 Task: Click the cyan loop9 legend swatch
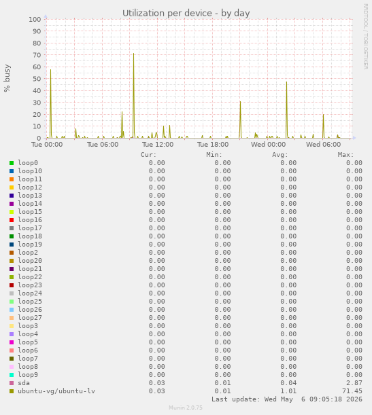(12, 375)
